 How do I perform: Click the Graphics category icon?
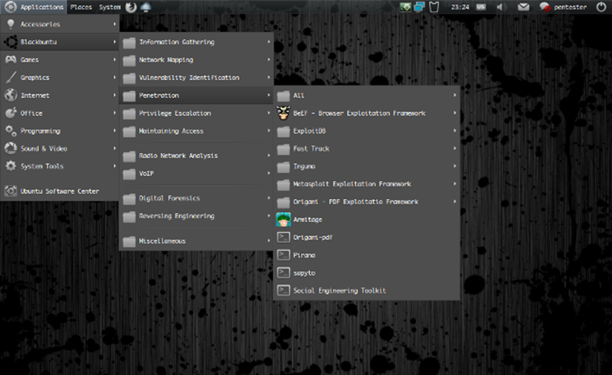11,77
